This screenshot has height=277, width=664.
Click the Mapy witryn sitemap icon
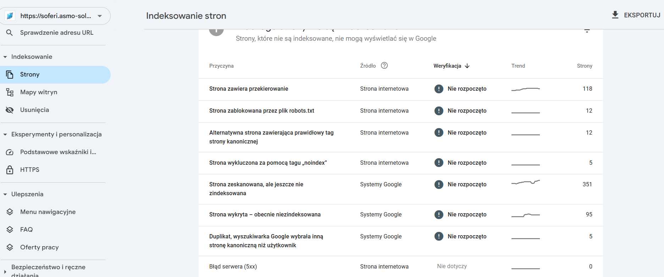(10, 92)
